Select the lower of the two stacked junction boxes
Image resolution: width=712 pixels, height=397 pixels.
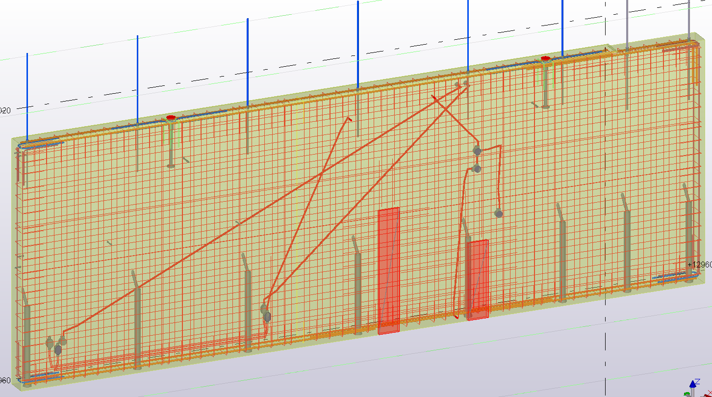coord(477,169)
